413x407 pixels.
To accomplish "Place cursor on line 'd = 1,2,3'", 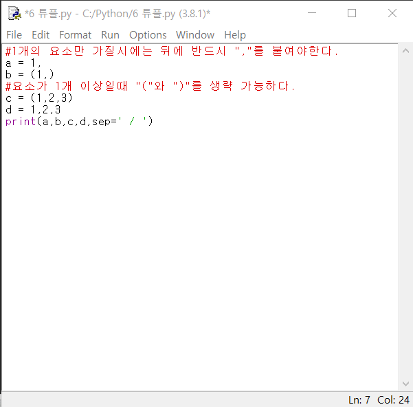I will 33,109.
